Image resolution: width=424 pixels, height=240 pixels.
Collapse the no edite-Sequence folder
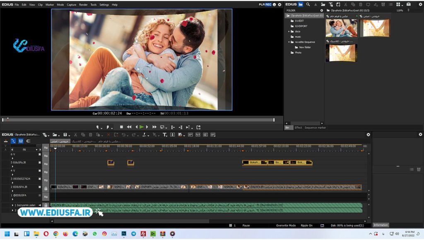pos(289,42)
